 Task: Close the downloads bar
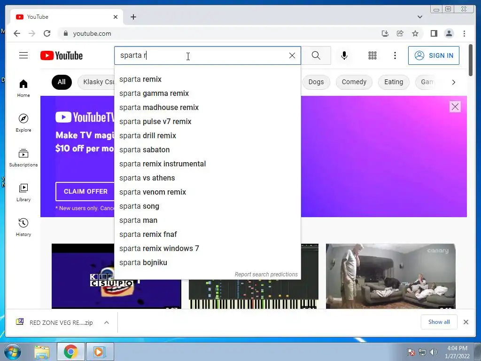[x=465, y=322]
